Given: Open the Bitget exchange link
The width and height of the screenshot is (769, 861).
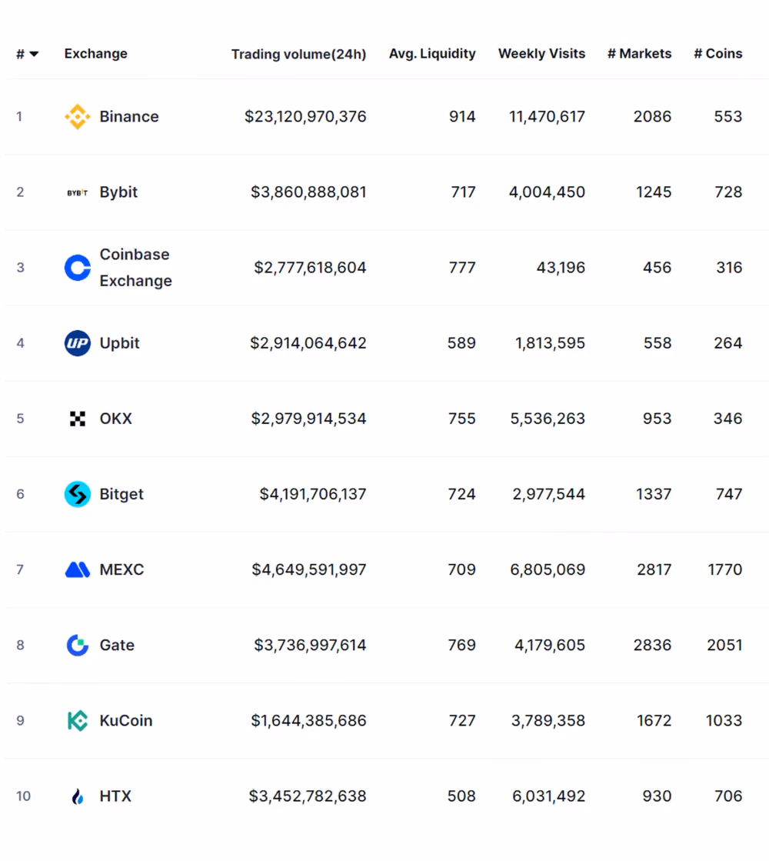Looking at the screenshot, I should point(122,494).
